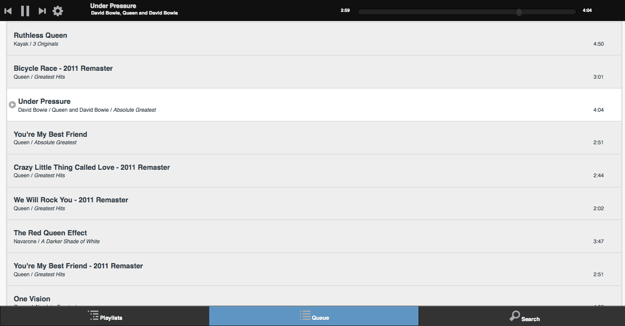Click the Queue list icon
Screen dimensions: 625x326
tap(305, 315)
